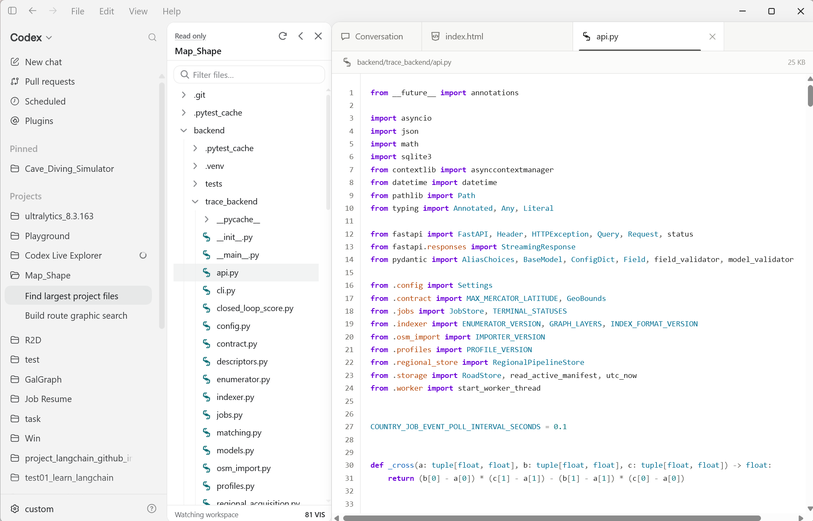This screenshot has width=813, height=521.
Task: Click the Filter files search field
Action: coord(249,74)
